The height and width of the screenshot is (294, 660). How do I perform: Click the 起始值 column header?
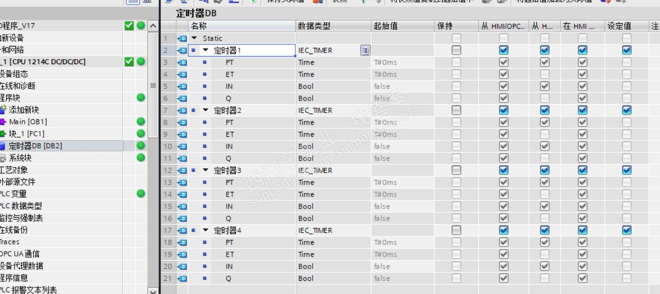pos(403,26)
